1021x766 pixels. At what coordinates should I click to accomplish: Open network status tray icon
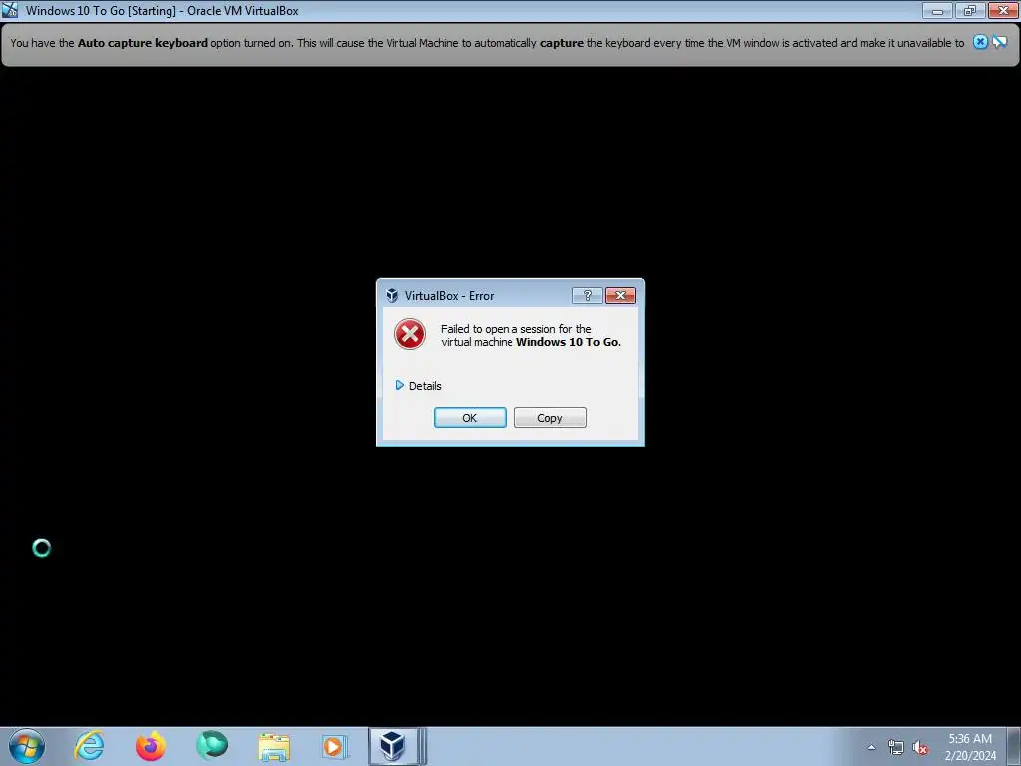coord(896,748)
